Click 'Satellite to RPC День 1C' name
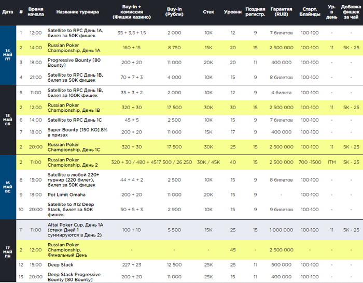 [x=75, y=120]
